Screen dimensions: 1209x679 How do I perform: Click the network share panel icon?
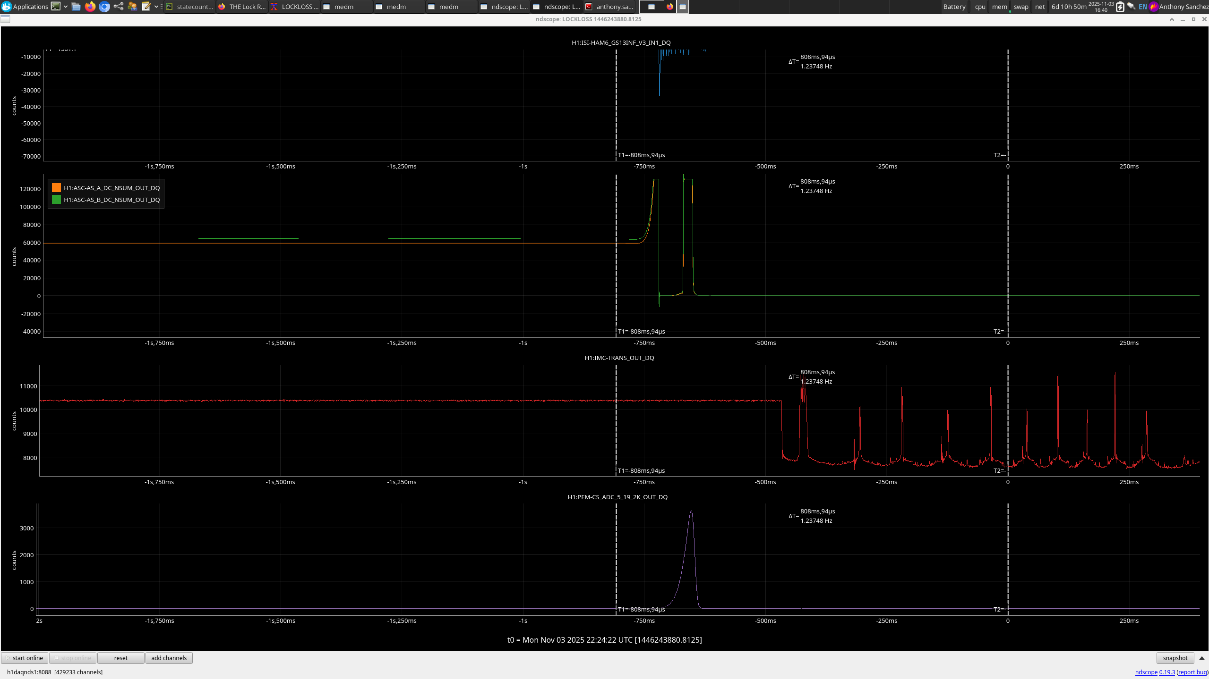pos(119,7)
